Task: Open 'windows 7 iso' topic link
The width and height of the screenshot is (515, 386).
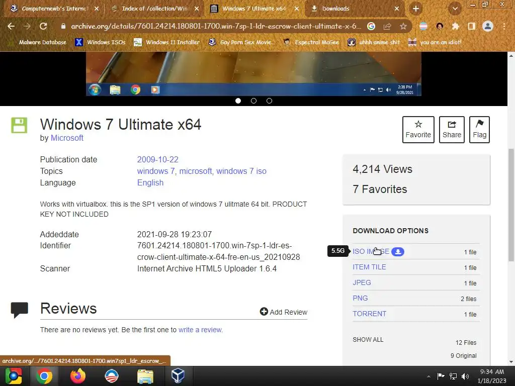Action: 241,171
